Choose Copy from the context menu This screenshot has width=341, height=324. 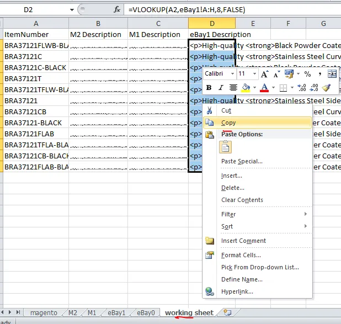click(257, 123)
